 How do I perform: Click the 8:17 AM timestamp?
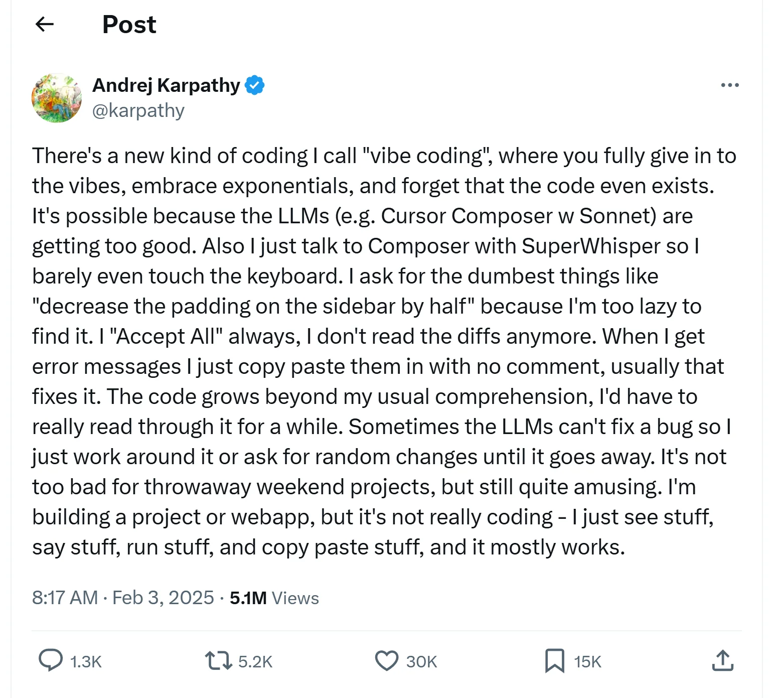(65, 598)
